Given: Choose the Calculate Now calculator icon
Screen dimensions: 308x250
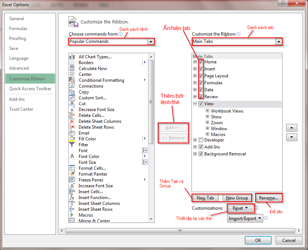Looking at the screenshot, I should [72, 69].
